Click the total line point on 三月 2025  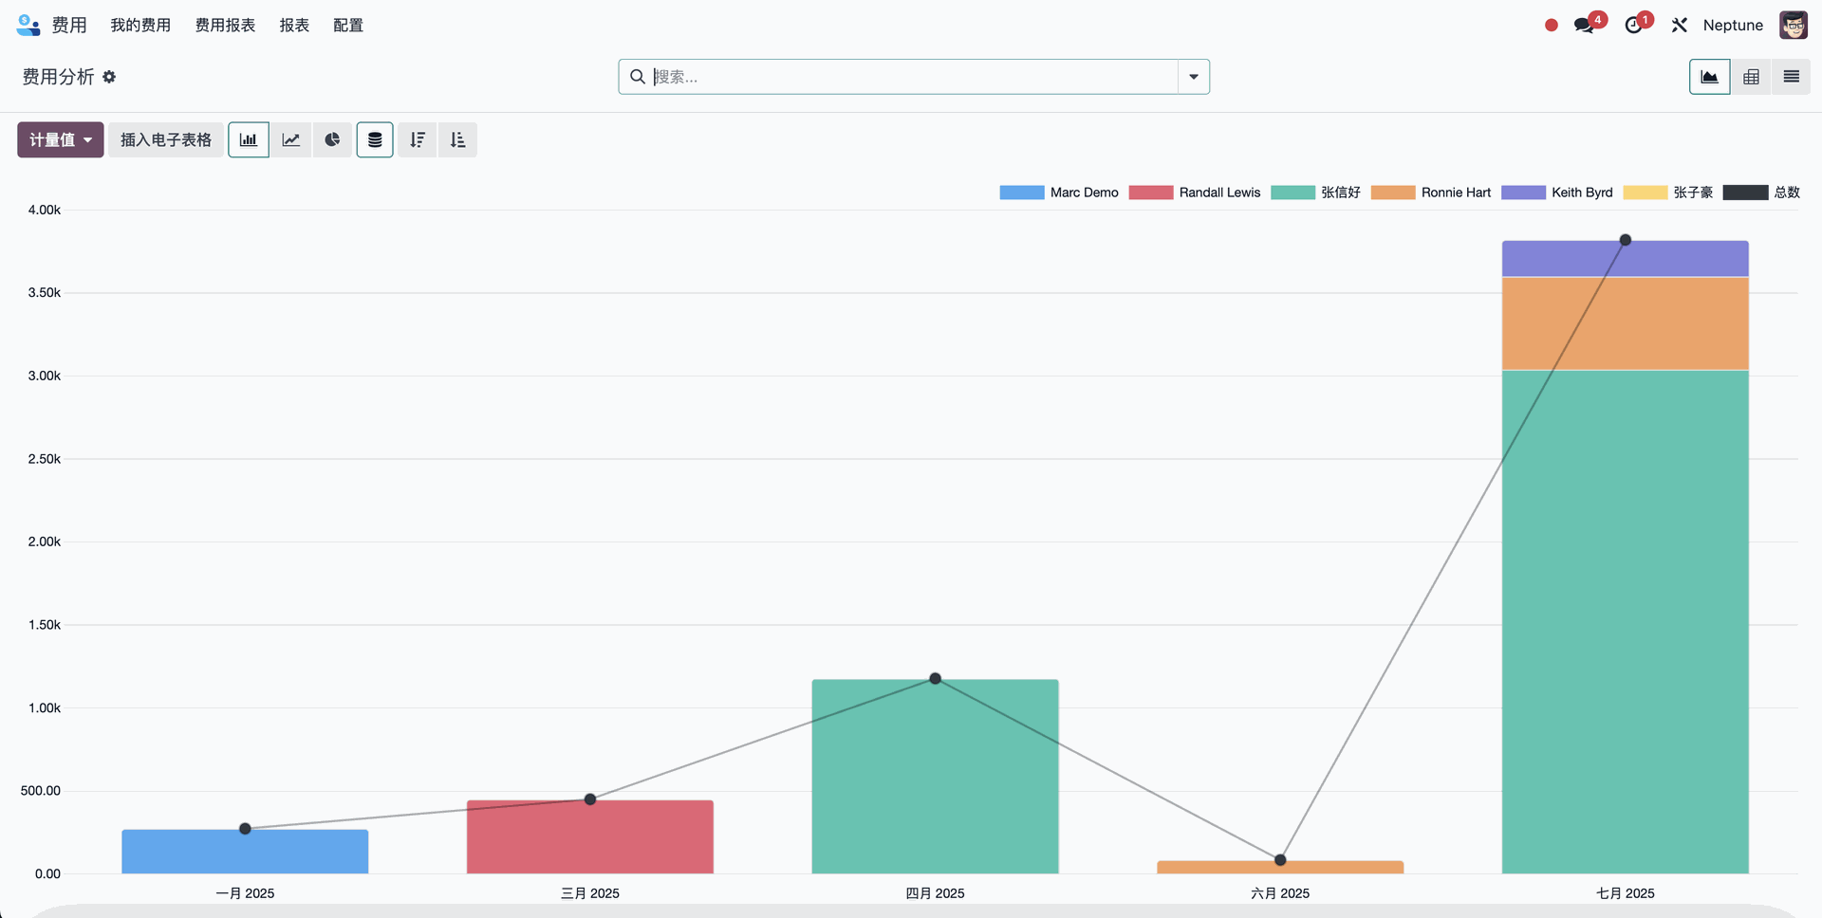click(x=590, y=799)
